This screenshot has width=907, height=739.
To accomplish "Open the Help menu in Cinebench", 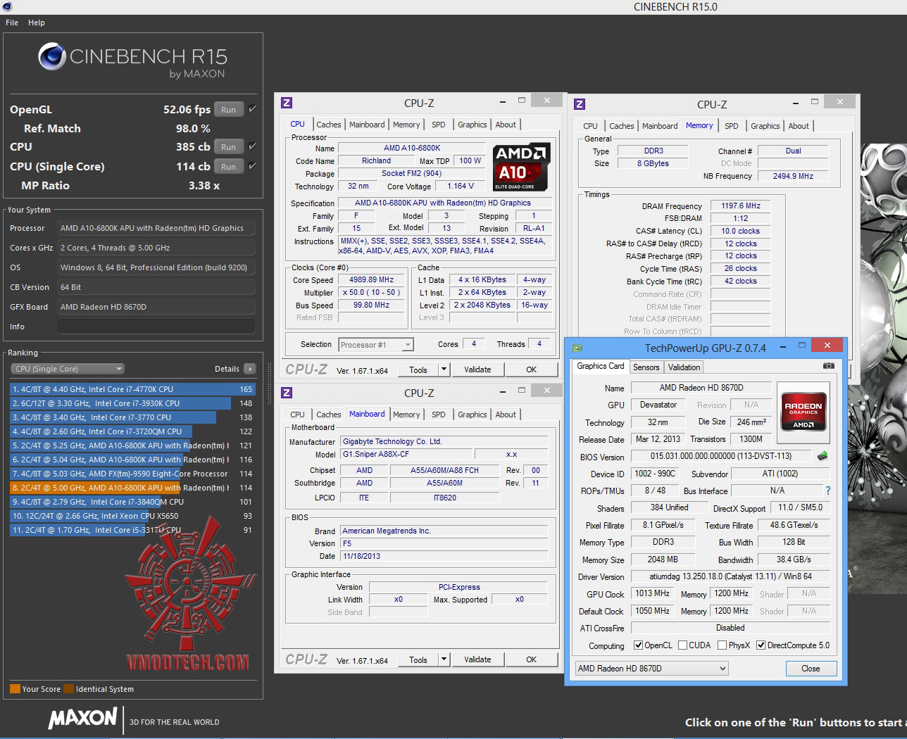I will (37, 23).
